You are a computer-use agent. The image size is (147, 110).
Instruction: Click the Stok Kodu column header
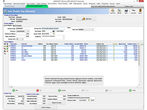point(16,44)
